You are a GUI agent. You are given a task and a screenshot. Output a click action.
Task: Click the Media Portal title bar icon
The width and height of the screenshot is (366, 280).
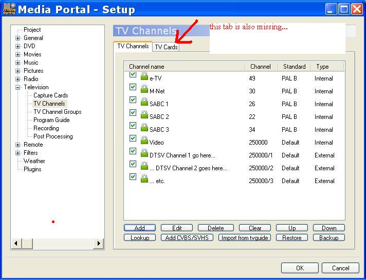pos(9,9)
